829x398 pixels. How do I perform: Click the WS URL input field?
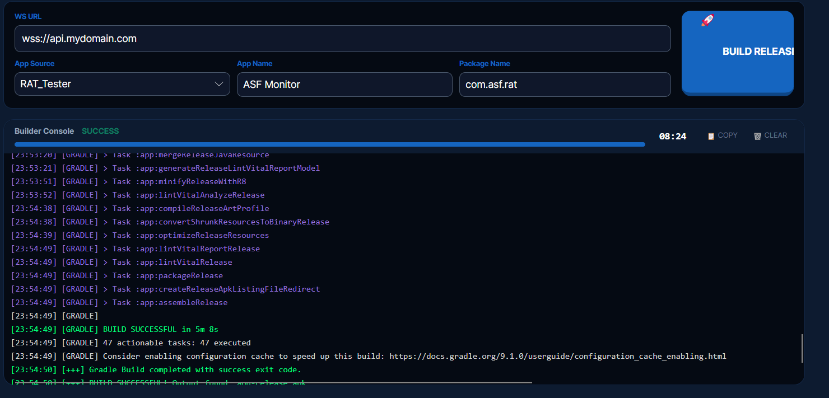(343, 39)
